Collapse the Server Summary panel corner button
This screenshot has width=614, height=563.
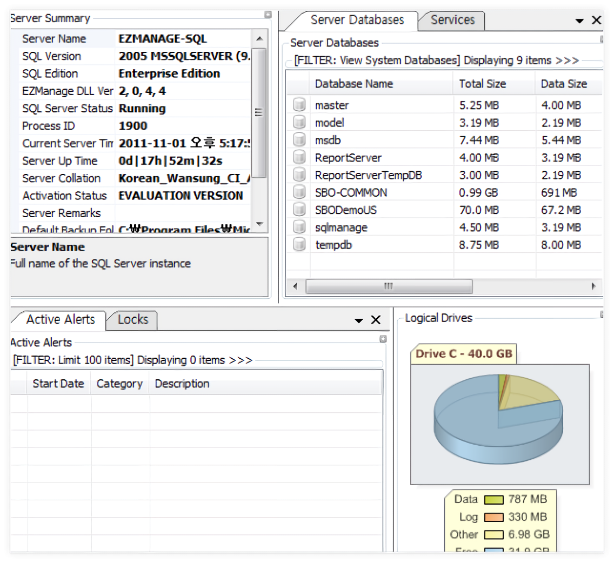(268, 15)
